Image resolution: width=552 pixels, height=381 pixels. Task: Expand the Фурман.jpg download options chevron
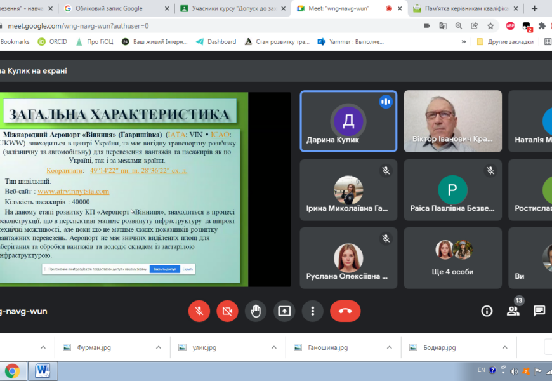(x=159, y=347)
